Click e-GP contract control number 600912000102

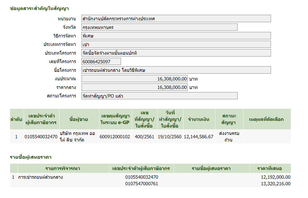coord(115,137)
